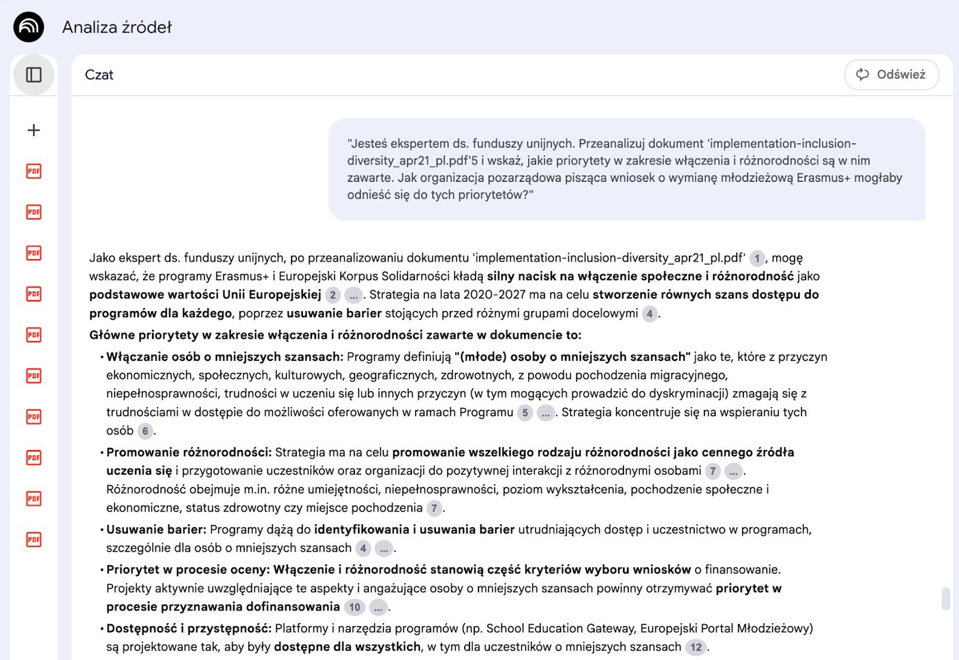Screen dimensions: 959x660
Task: Expand more citations after citation 2
Action: pos(353,295)
